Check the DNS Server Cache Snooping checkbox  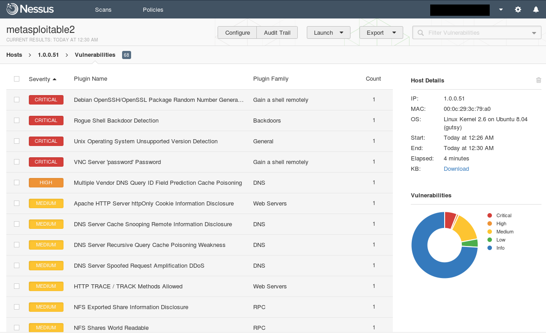[x=17, y=224]
